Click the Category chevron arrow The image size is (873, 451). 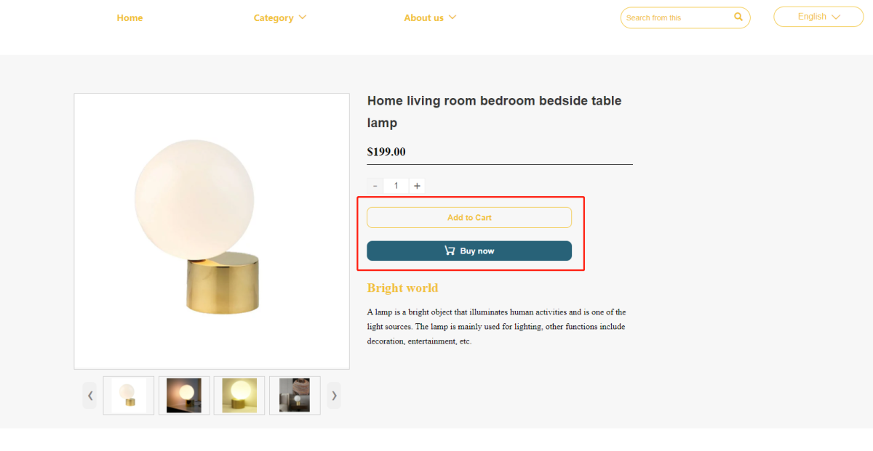pyautogui.click(x=303, y=17)
